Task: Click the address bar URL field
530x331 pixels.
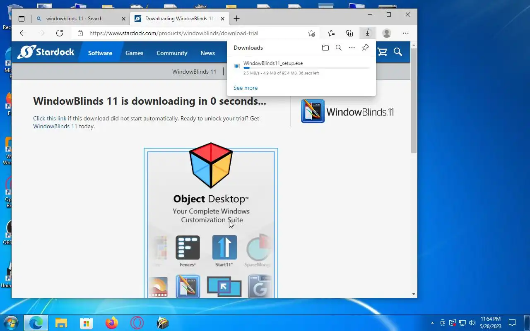Action: click(x=195, y=33)
